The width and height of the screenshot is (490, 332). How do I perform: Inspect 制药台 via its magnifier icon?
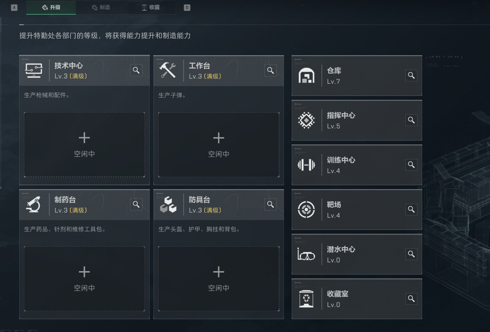(x=136, y=205)
